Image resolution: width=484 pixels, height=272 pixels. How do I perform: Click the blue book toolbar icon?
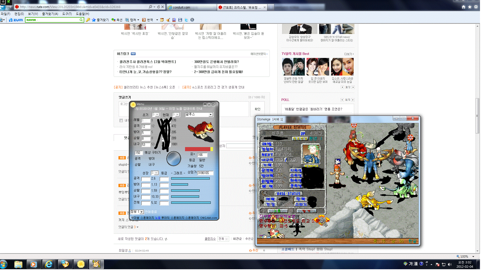point(174,20)
